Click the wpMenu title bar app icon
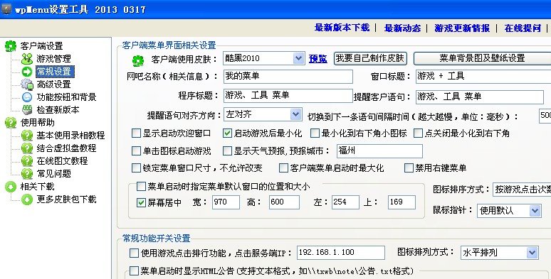 click(6, 9)
